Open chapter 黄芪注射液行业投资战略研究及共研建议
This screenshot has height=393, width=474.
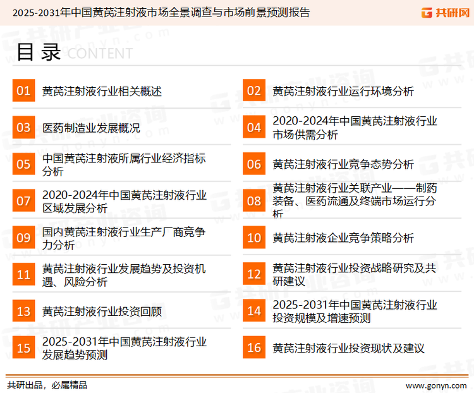(355, 274)
